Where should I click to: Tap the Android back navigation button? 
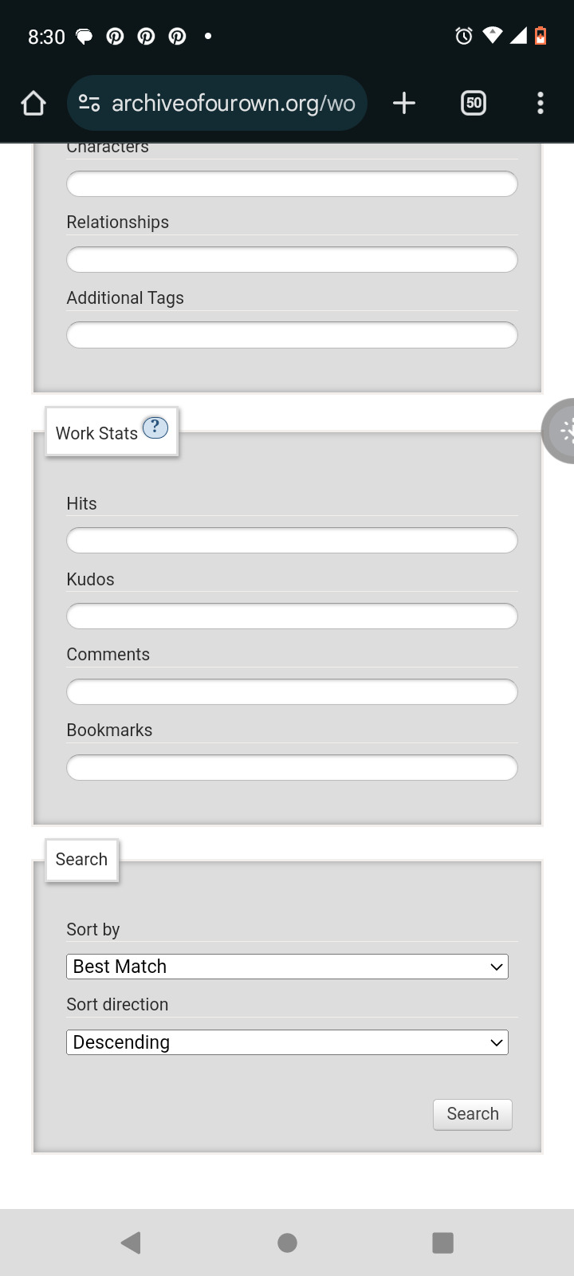pos(131,1242)
